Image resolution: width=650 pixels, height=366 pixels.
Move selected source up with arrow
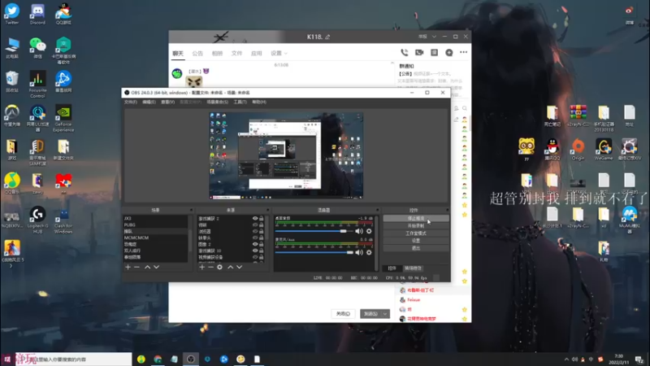pos(231,268)
